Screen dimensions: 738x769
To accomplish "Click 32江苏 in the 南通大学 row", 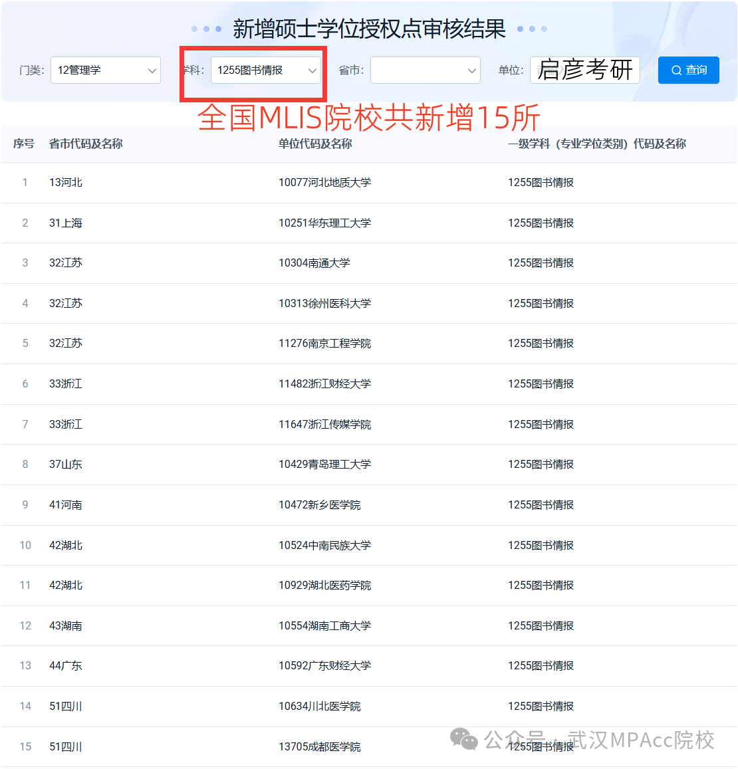I will click(66, 263).
